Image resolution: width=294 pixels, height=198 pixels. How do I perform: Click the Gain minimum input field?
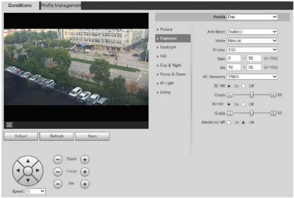234,58
